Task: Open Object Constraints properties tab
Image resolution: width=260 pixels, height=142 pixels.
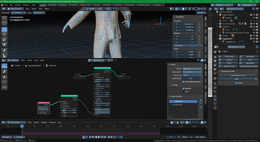Action: (215, 100)
